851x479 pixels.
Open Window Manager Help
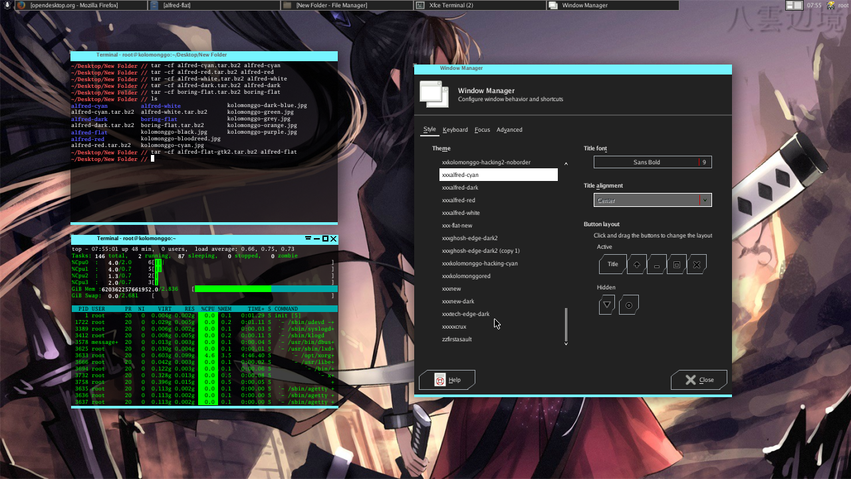(x=447, y=380)
